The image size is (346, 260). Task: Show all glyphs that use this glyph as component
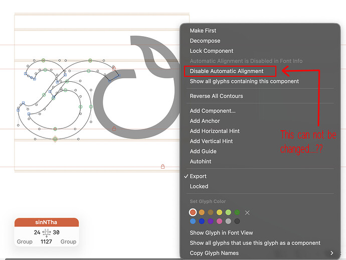pos(255,243)
